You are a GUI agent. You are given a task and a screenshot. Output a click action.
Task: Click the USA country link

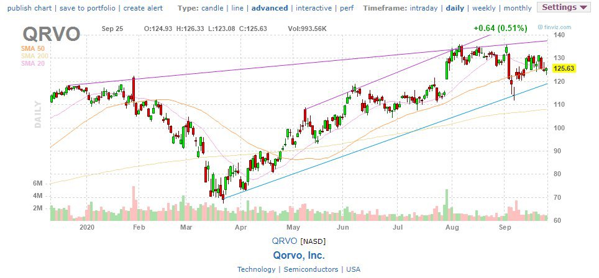pyautogui.click(x=353, y=269)
